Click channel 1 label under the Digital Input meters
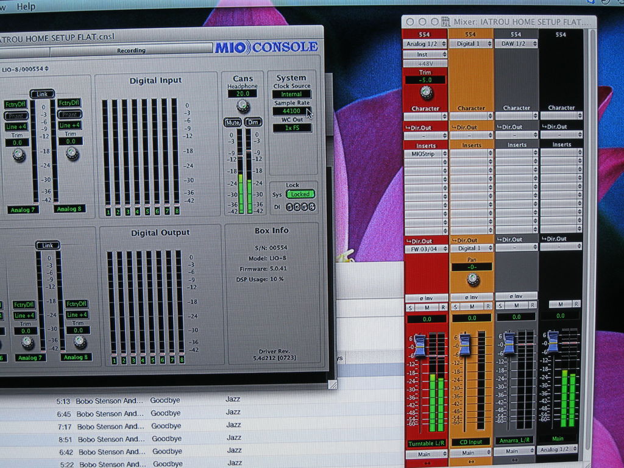The height and width of the screenshot is (468, 624). point(108,212)
